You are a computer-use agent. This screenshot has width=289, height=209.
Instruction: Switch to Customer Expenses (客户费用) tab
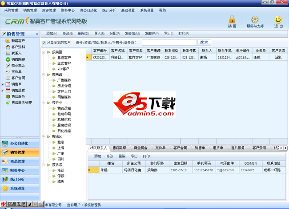coord(259,148)
